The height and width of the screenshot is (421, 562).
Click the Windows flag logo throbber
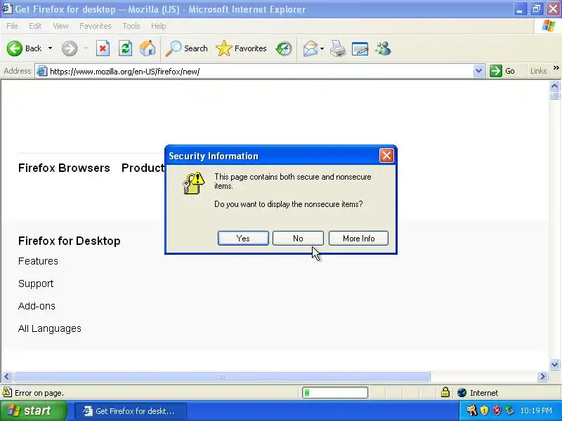pos(549,26)
